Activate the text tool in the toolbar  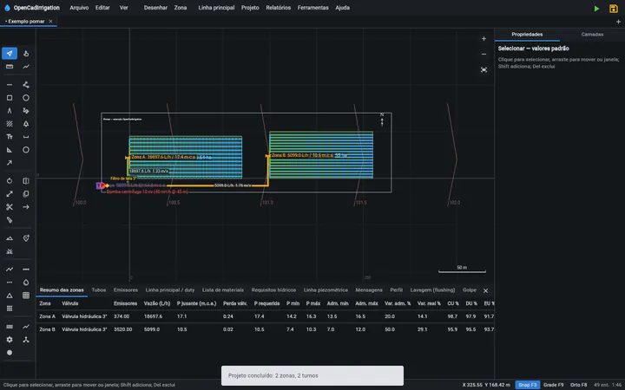[10, 137]
